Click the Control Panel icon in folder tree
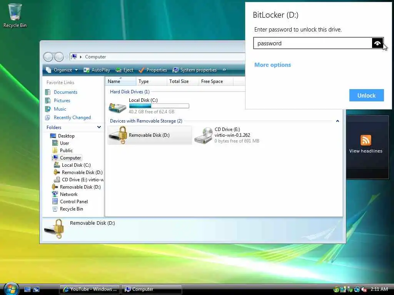Viewport: 394px width, 295px height. 55,201
